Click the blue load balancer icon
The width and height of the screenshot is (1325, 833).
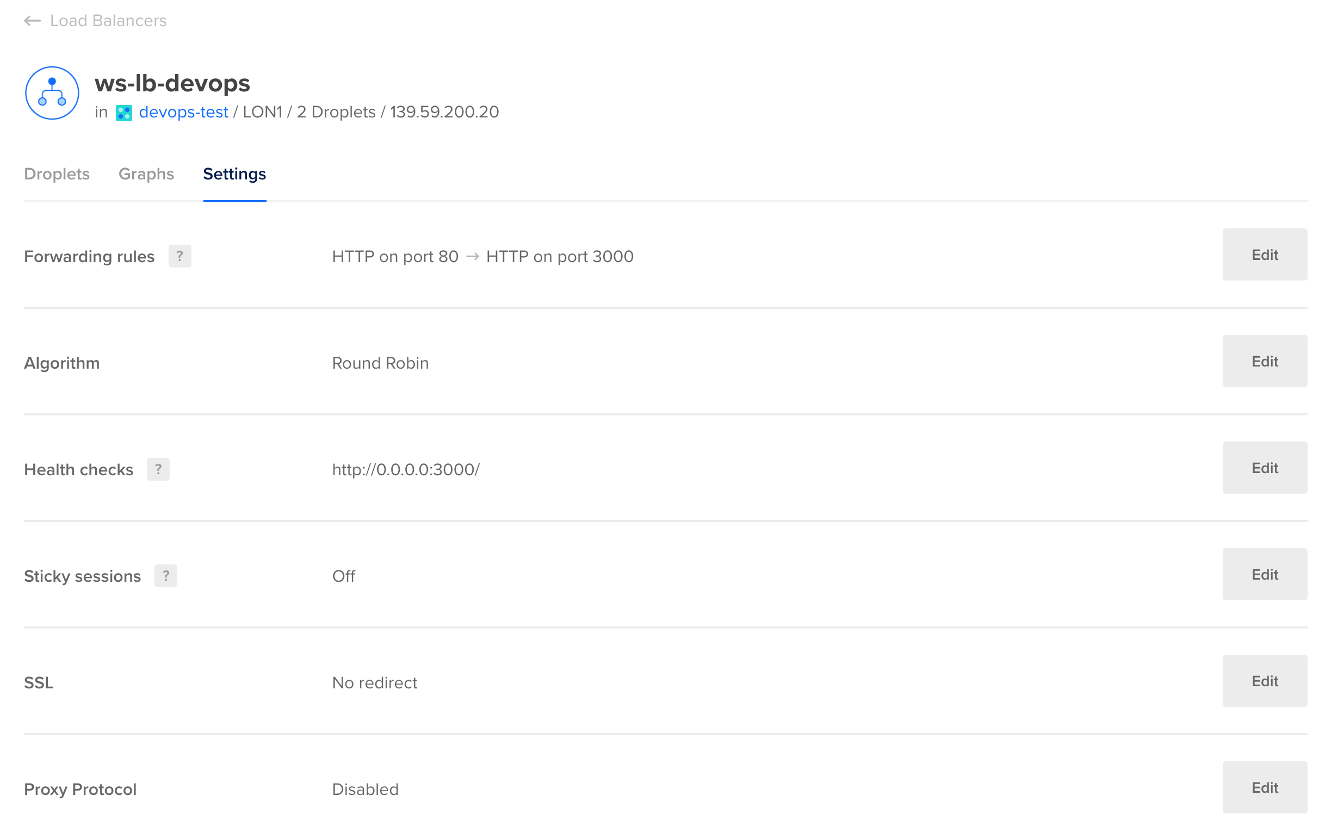51,92
